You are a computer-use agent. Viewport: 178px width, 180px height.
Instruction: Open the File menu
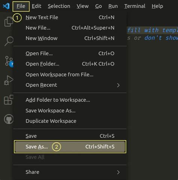pos(21,6)
